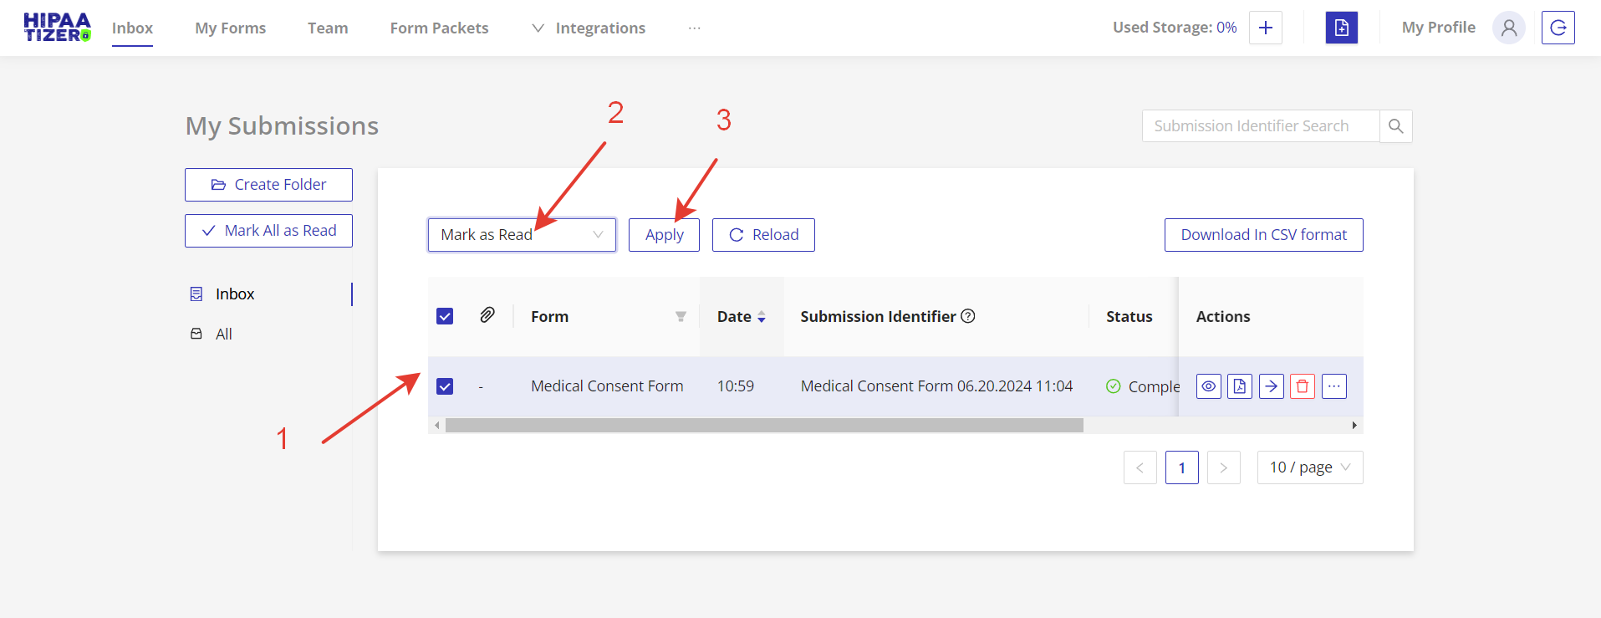Focus the Submission Identifier Search field

1260,126
